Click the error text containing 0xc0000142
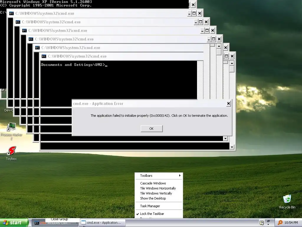 click(159, 116)
